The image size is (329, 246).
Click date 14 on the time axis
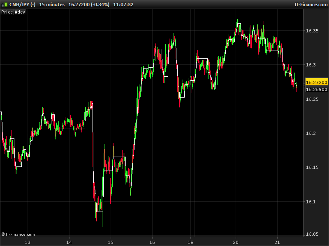pyautogui.click(x=69, y=242)
